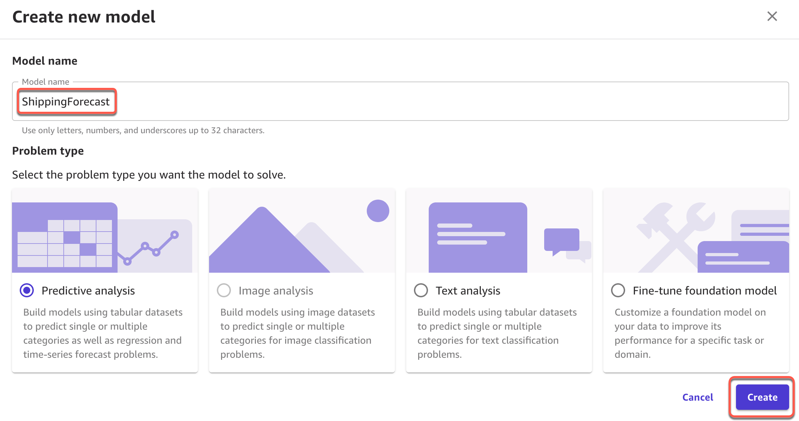Click the Predictive analysis label text
Viewport: 799px width, 421px height.
pyautogui.click(x=88, y=291)
